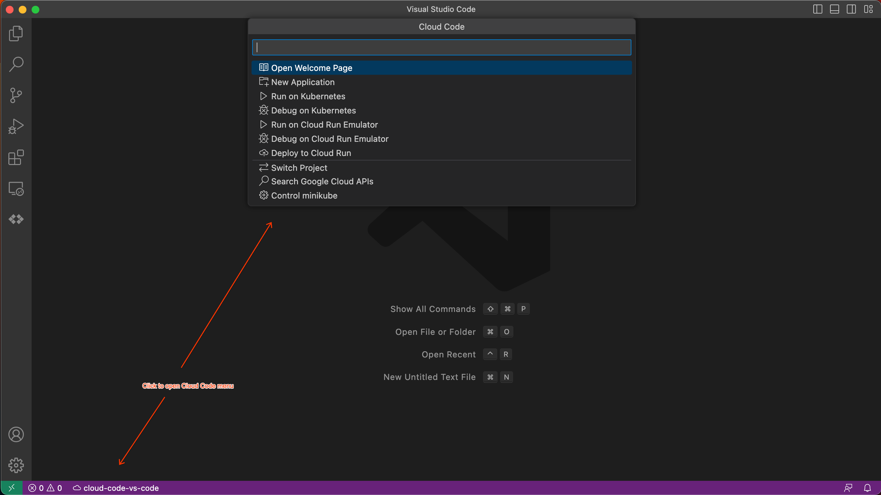
Task: Open notifications bell in status bar
Action: coord(867,488)
